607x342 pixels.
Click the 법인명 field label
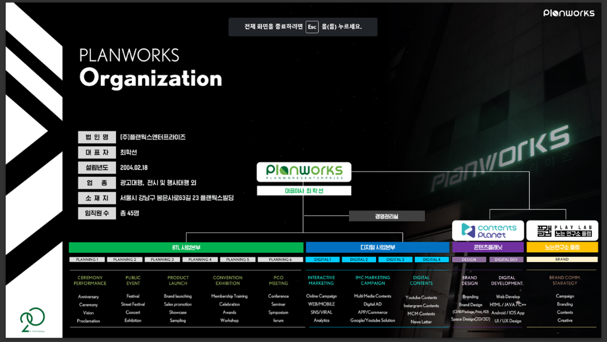[97, 137]
